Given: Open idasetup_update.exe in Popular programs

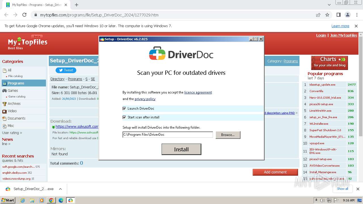Looking at the screenshot, I should tap(322, 85).
